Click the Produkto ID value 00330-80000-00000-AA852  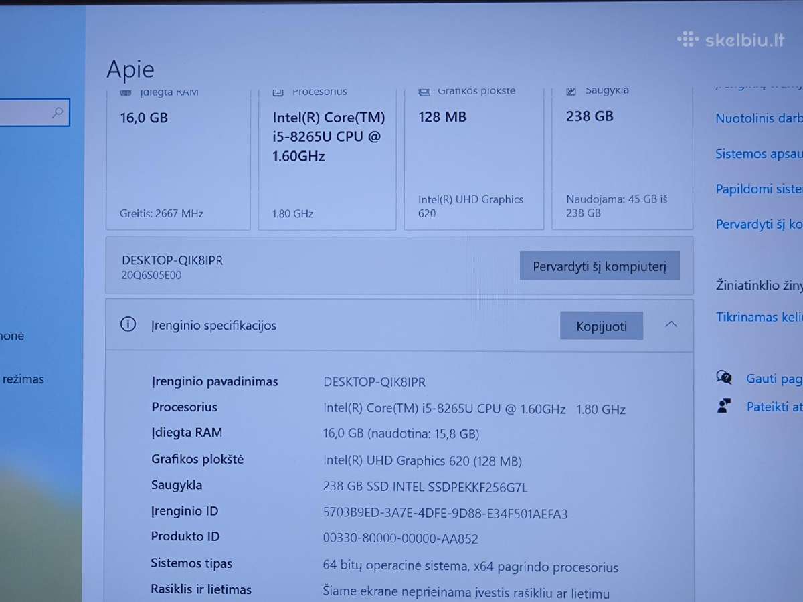[400, 539]
